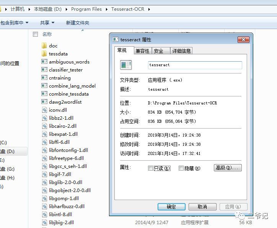Select the libgif-7.dll file icon
Screen dimensions: 277x228
tap(44, 174)
